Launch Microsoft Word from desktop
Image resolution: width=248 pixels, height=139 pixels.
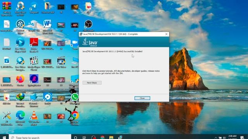pyautogui.click(x=47, y=27)
